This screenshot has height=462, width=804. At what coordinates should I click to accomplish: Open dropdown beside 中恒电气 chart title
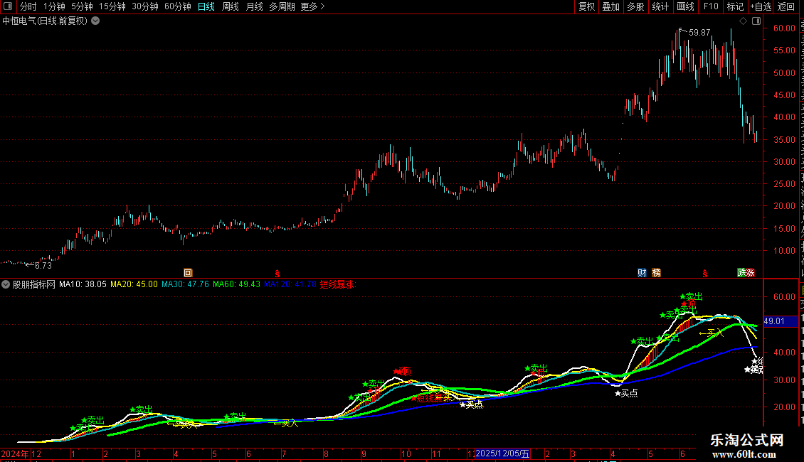coord(95,21)
